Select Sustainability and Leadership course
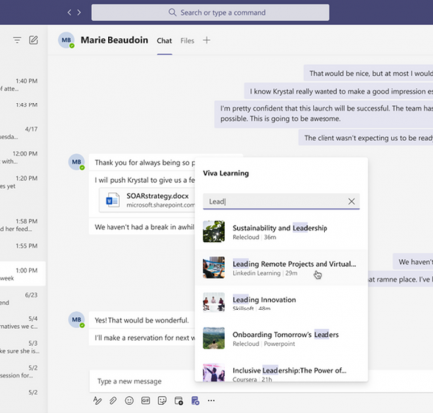 (x=282, y=232)
